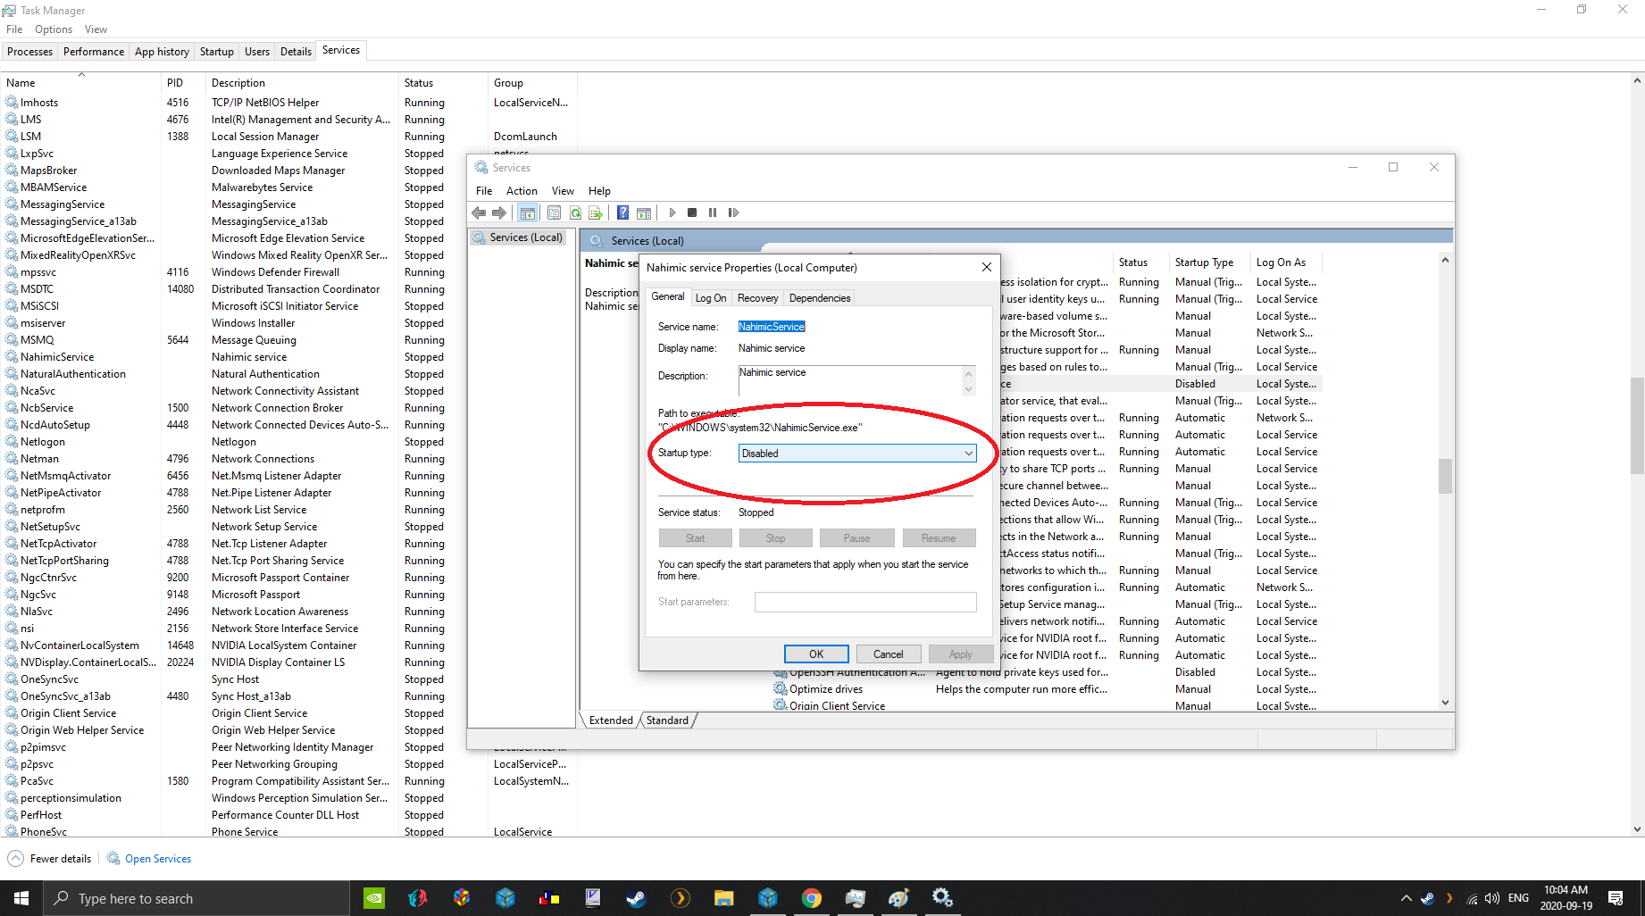Viewport: 1645px width, 916px height.
Task: Click the Service name NahimicService field
Action: click(772, 327)
